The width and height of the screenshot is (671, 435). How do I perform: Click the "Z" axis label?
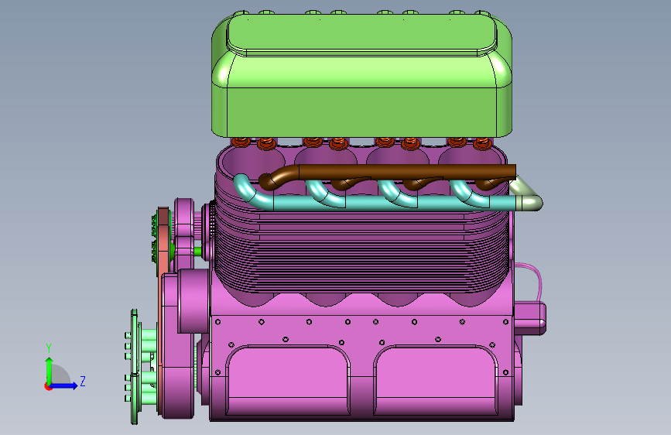point(83,381)
